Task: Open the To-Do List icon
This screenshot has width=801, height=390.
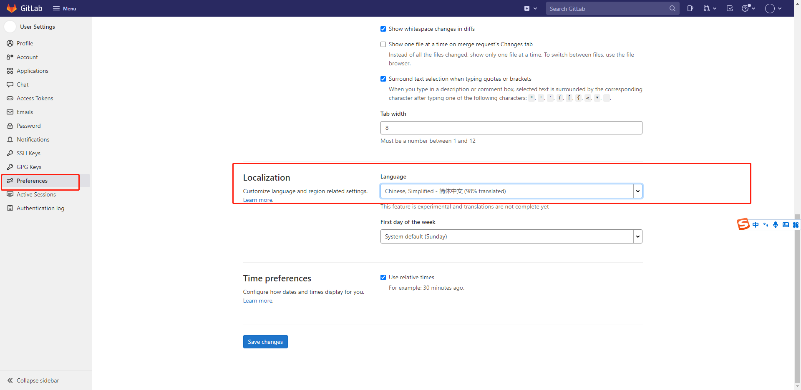Action: pyautogui.click(x=730, y=8)
